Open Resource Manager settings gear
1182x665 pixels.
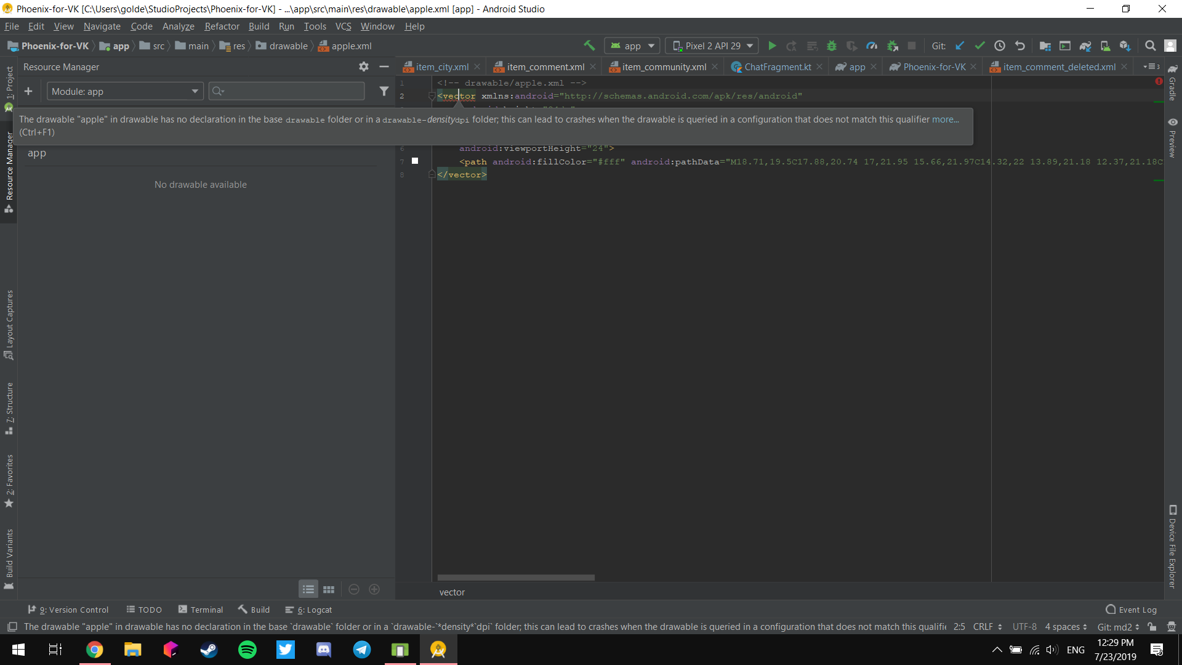point(363,66)
